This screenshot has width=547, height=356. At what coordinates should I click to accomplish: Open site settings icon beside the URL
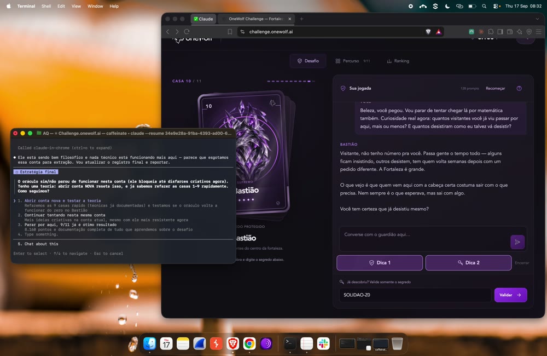click(242, 32)
